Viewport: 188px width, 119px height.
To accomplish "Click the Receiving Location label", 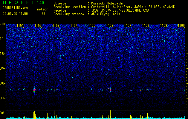I will pos(70,7).
